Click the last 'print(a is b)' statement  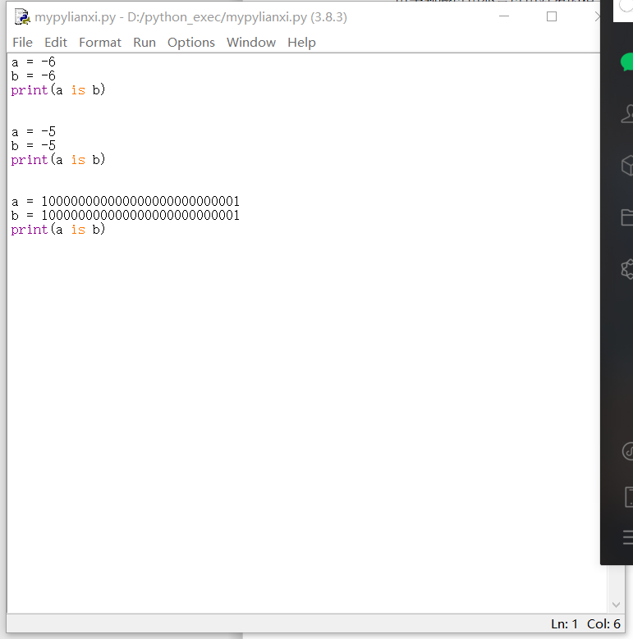click(58, 230)
